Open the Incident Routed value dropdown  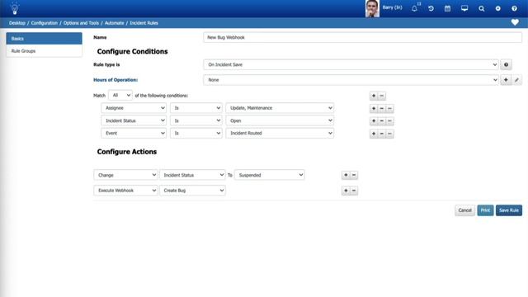tap(280, 133)
